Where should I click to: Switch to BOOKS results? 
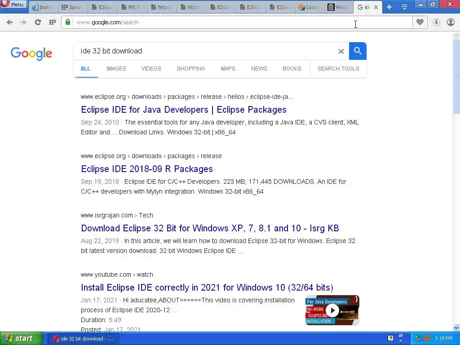[x=292, y=69]
